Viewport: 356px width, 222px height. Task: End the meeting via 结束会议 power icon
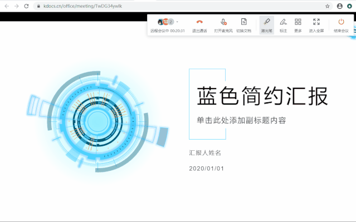coord(341,22)
